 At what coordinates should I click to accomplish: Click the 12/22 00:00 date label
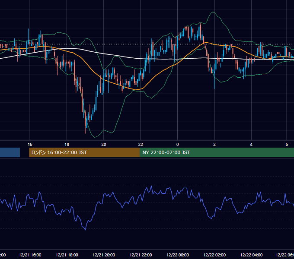pos(178,255)
